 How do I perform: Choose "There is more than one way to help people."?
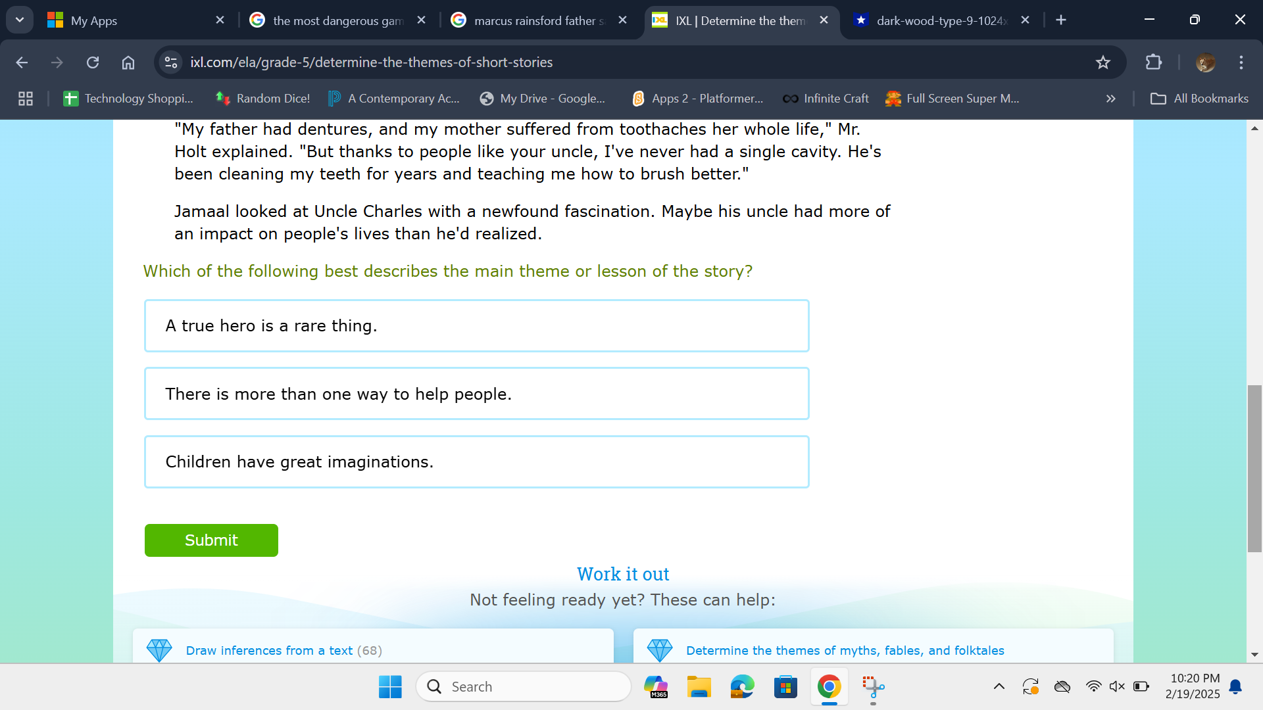(476, 394)
